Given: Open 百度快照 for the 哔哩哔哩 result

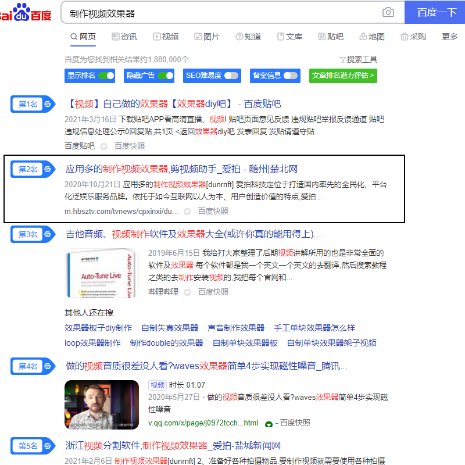Looking at the screenshot, I should coord(213,292).
